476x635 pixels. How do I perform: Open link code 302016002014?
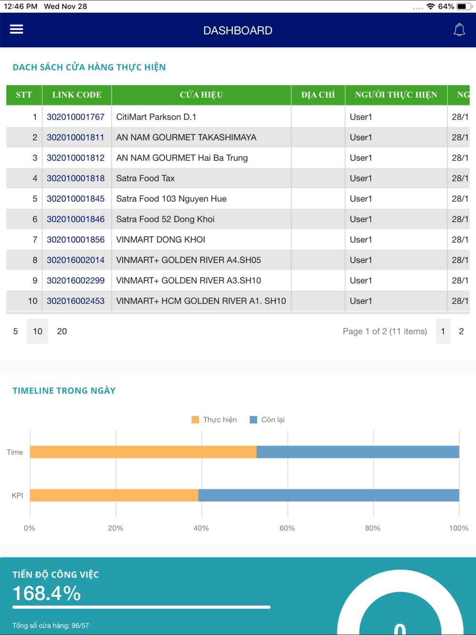pos(76,260)
